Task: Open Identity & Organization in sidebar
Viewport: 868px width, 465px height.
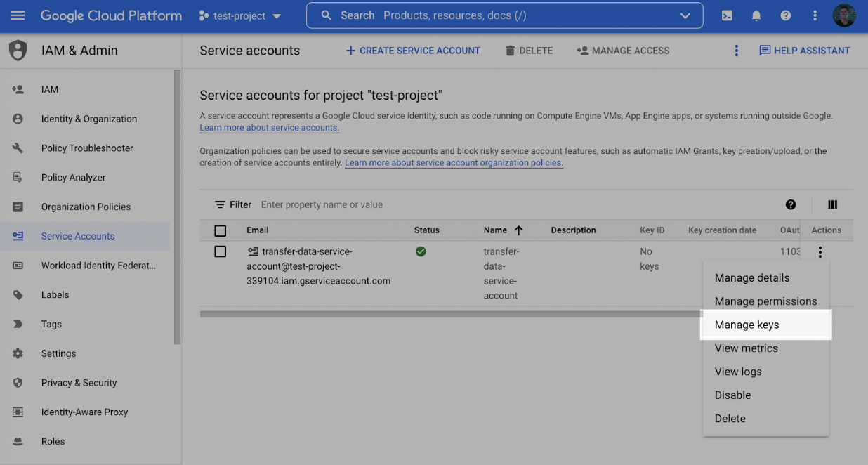Action: [89, 119]
